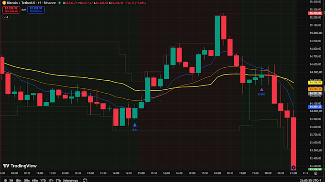Select the Seluruhnya range tab
The height and width of the screenshot is (182, 325).
coord(70,181)
